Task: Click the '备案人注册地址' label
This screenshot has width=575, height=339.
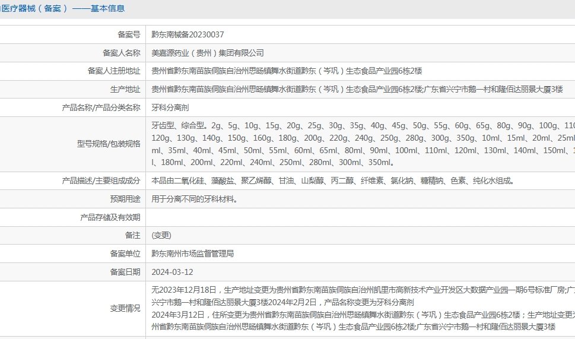Action: coord(114,71)
